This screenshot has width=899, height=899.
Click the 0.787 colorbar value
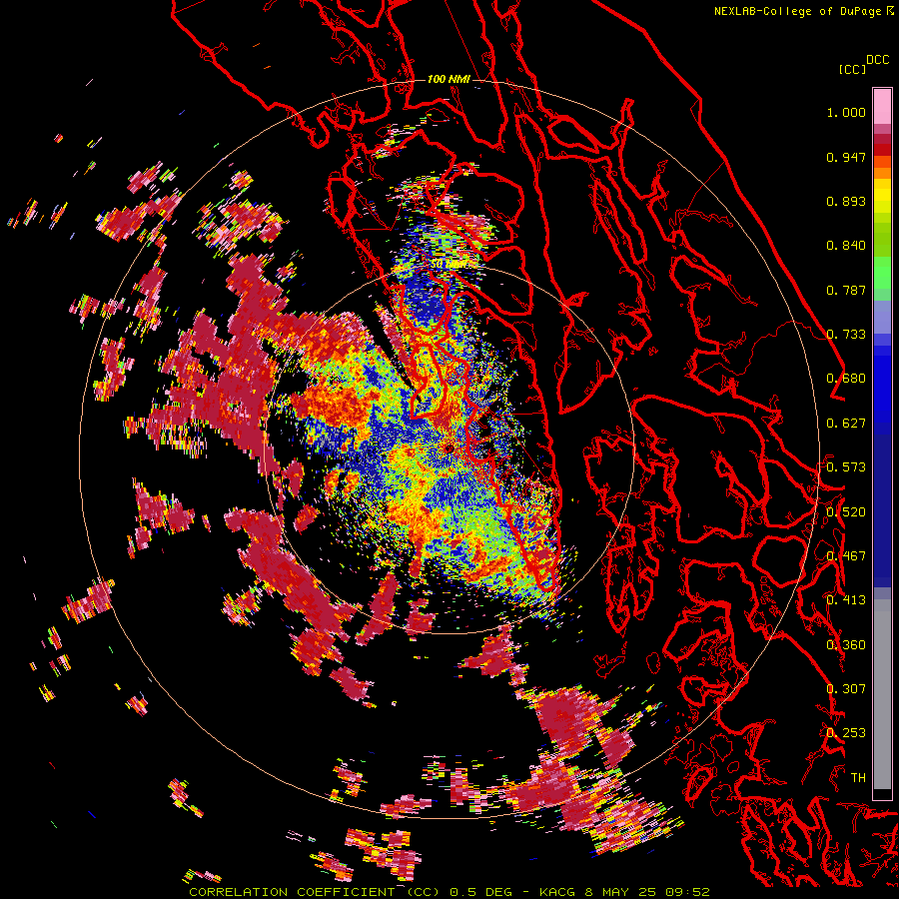pyautogui.click(x=846, y=290)
